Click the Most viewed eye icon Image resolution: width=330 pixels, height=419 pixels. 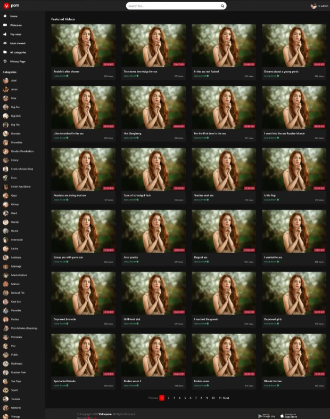[5, 43]
